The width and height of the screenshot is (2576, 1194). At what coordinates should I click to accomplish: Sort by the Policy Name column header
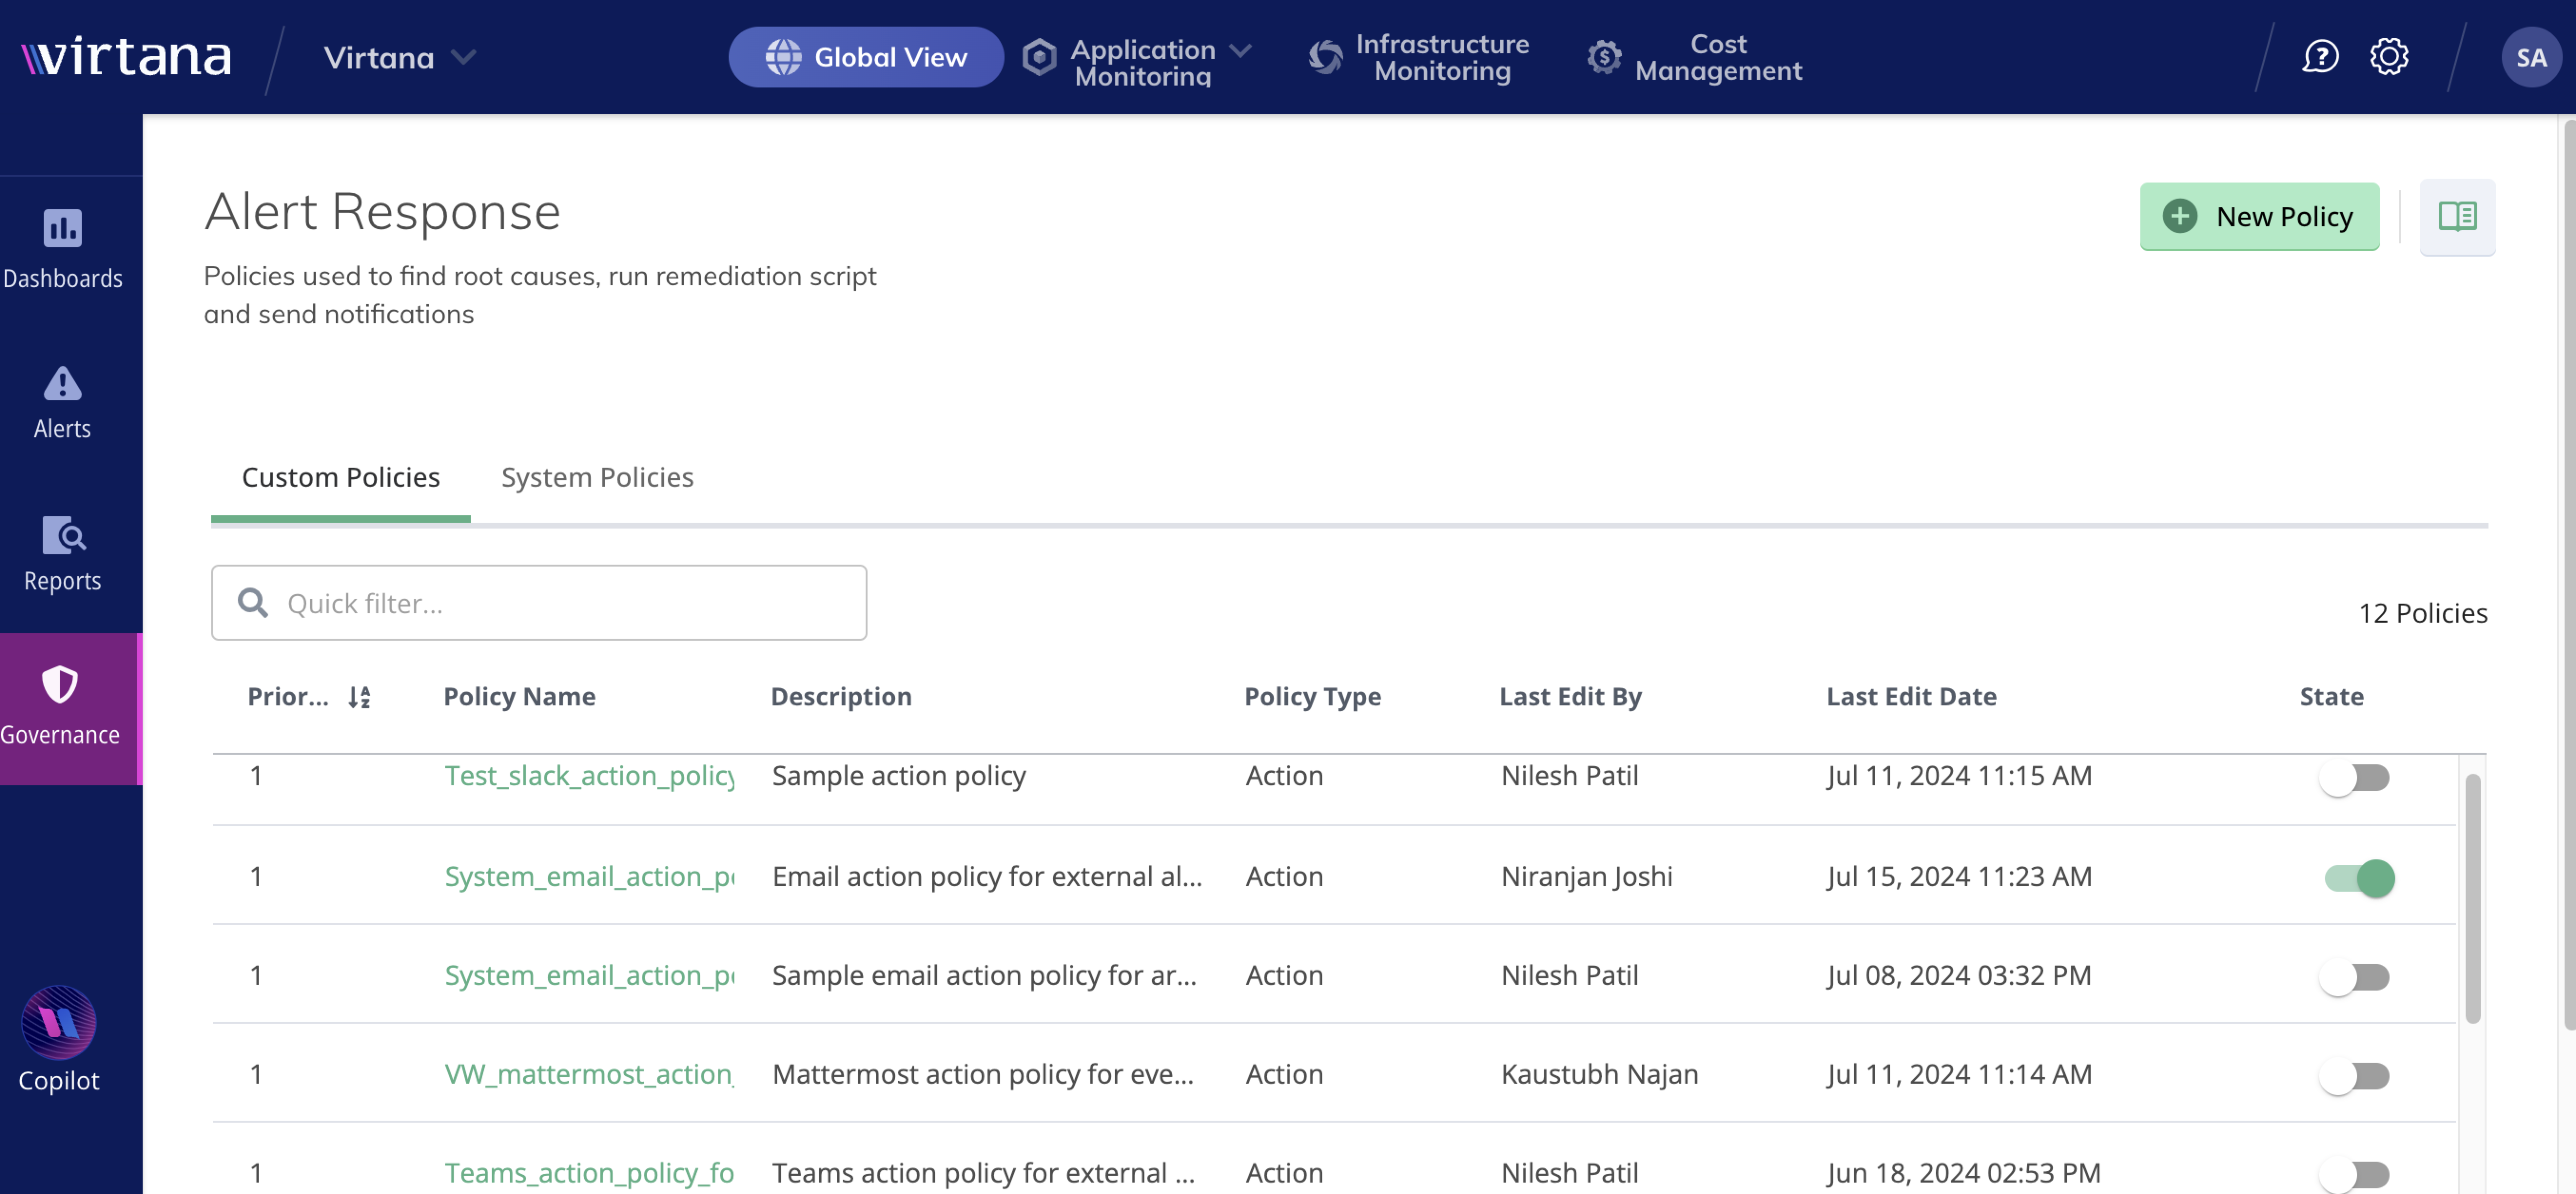click(519, 696)
